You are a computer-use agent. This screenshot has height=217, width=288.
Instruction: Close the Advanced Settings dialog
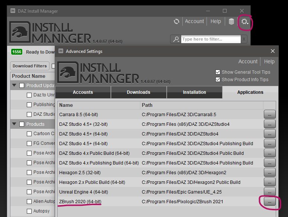273,51
